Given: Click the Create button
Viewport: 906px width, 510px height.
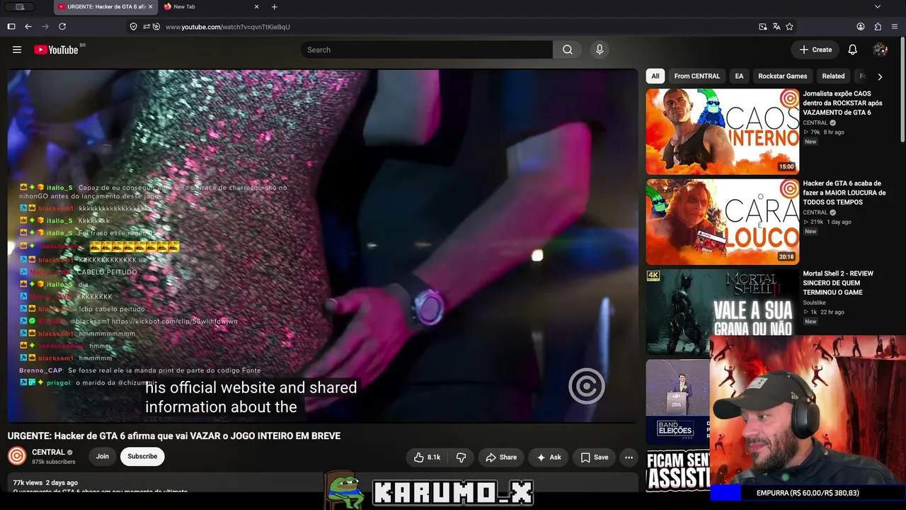Looking at the screenshot, I should click(x=815, y=50).
